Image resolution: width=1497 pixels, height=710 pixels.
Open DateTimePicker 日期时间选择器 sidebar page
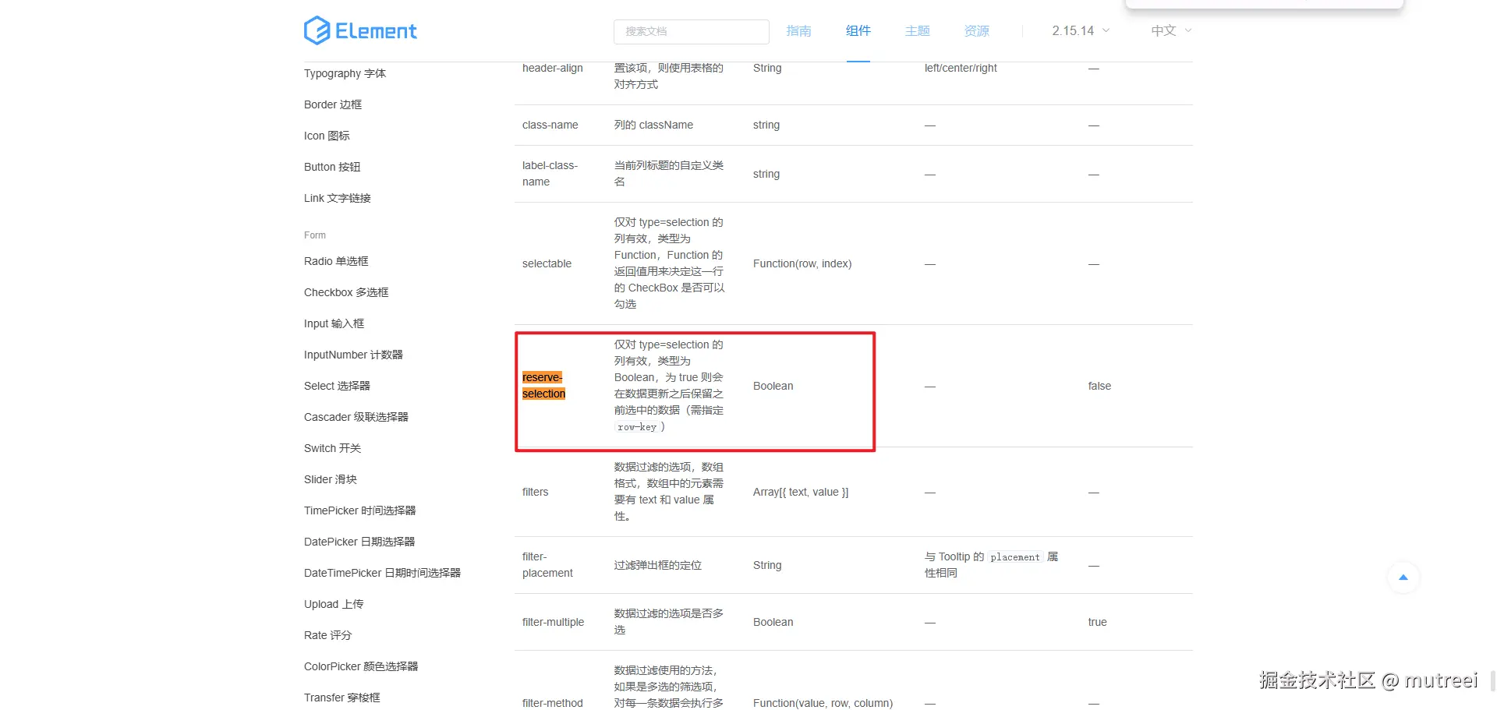click(x=382, y=573)
